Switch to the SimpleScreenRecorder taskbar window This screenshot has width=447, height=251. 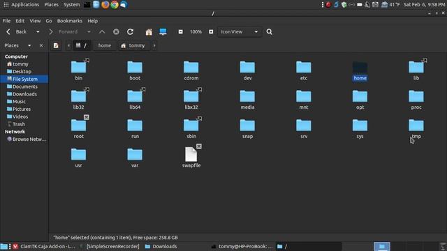[x=110, y=246]
